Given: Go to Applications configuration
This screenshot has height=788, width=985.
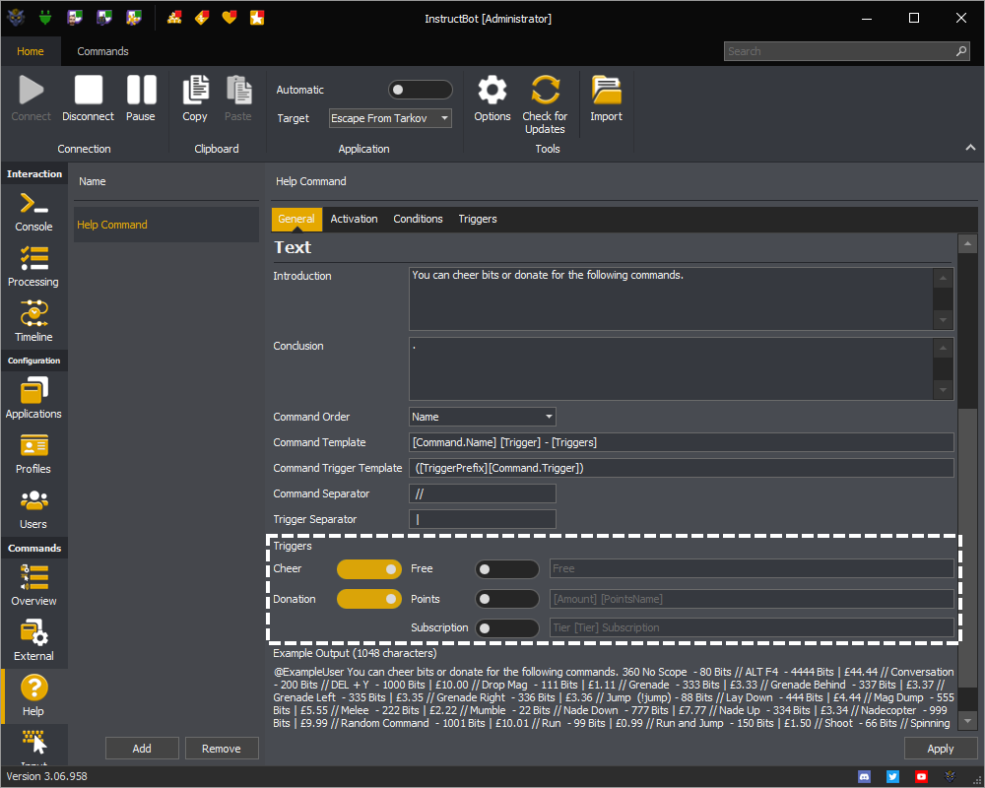Looking at the screenshot, I should pyautogui.click(x=33, y=398).
